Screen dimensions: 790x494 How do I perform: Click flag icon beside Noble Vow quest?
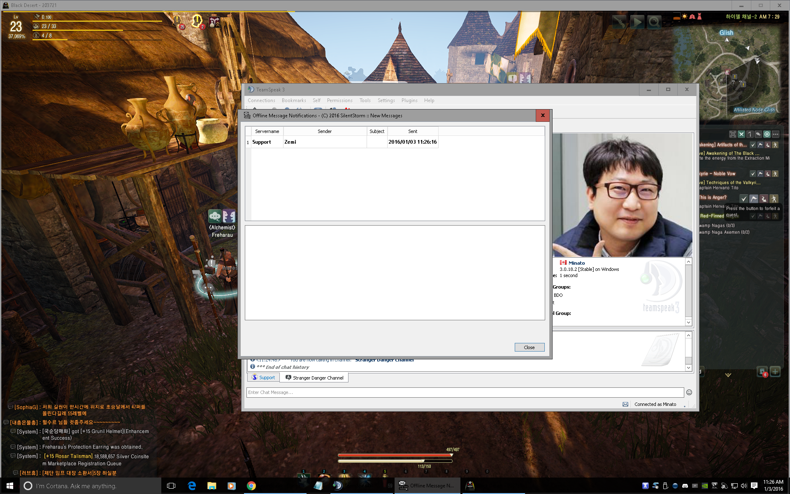pos(760,174)
